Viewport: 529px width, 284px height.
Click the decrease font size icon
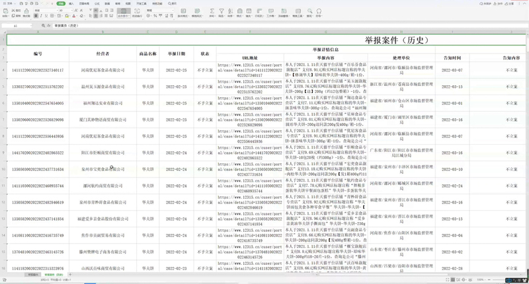81,11
